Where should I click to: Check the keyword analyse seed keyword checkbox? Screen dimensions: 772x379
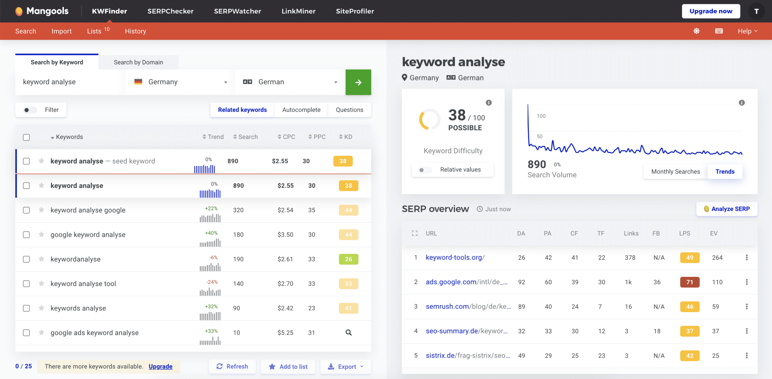pyautogui.click(x=27, y=161)
